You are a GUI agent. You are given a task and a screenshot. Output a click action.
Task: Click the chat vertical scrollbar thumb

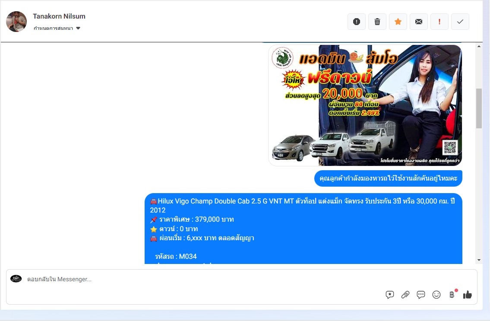(479, 108)
